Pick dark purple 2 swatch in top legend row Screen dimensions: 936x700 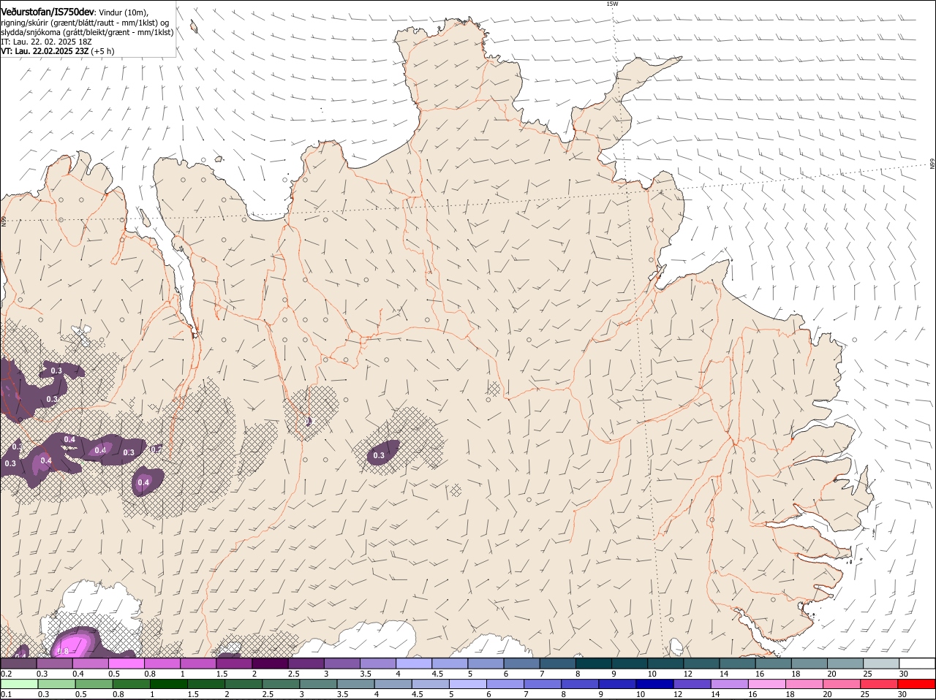coord(270,663)
